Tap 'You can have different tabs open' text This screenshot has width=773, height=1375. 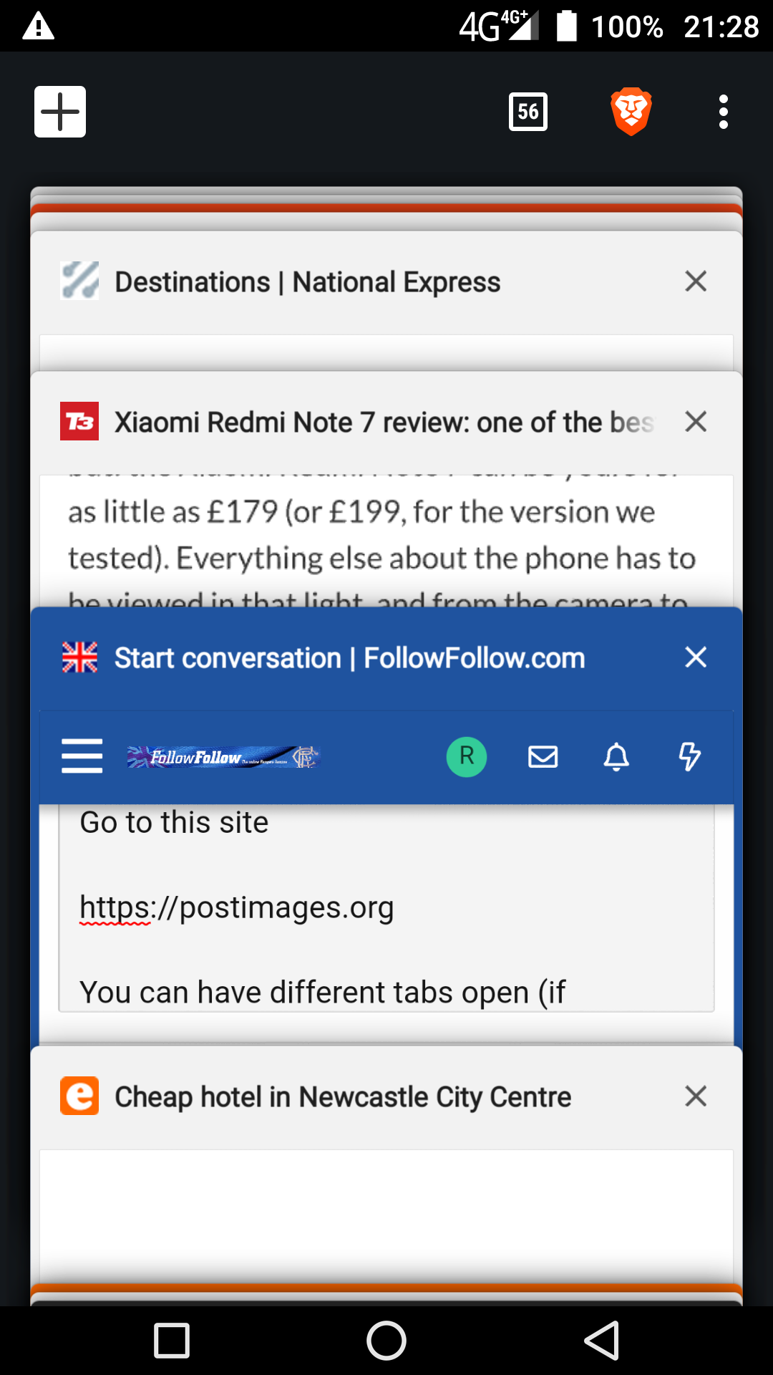pyautogui.click(x=322, y=993)
